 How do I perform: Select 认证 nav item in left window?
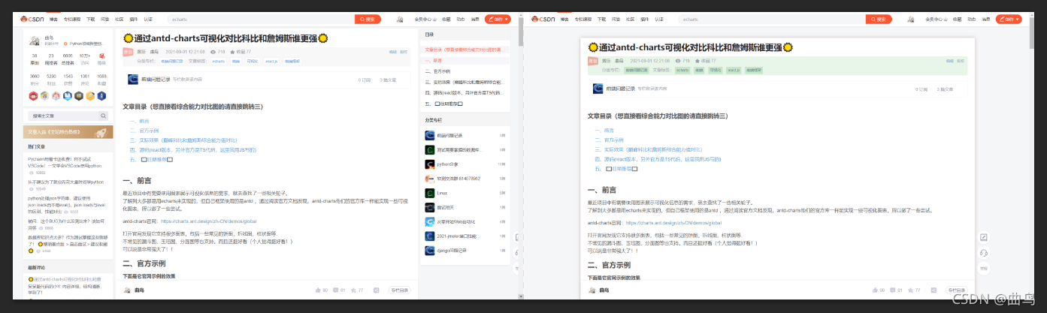(x=148, y=19)
